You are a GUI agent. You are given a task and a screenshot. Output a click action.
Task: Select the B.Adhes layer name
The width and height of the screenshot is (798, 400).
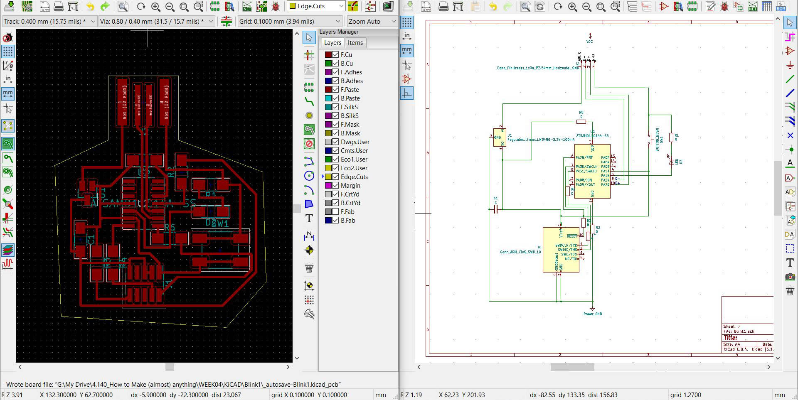(x=352, y=81)
